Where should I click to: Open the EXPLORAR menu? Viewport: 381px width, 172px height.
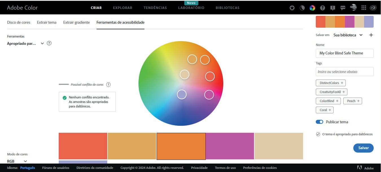(123, 8)
